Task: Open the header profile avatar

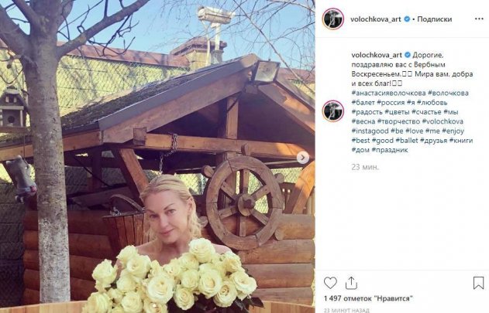Action: click(x=333, y=19)
